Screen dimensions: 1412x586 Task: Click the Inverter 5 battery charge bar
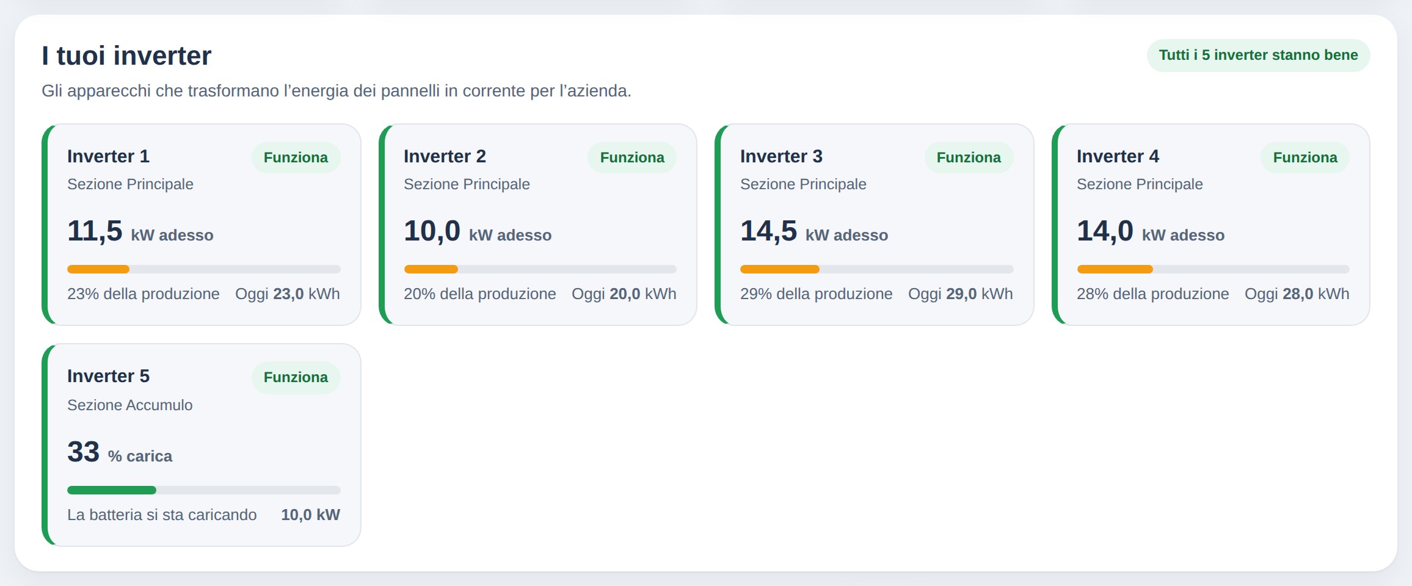pyautogui.click(x=203, y=490)
